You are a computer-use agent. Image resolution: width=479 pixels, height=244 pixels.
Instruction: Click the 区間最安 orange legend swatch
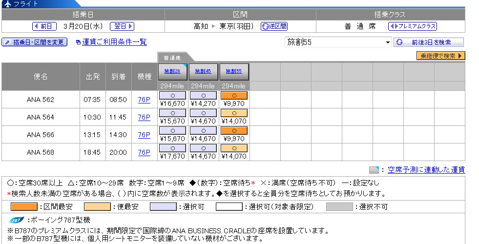[x=24, y=207]
